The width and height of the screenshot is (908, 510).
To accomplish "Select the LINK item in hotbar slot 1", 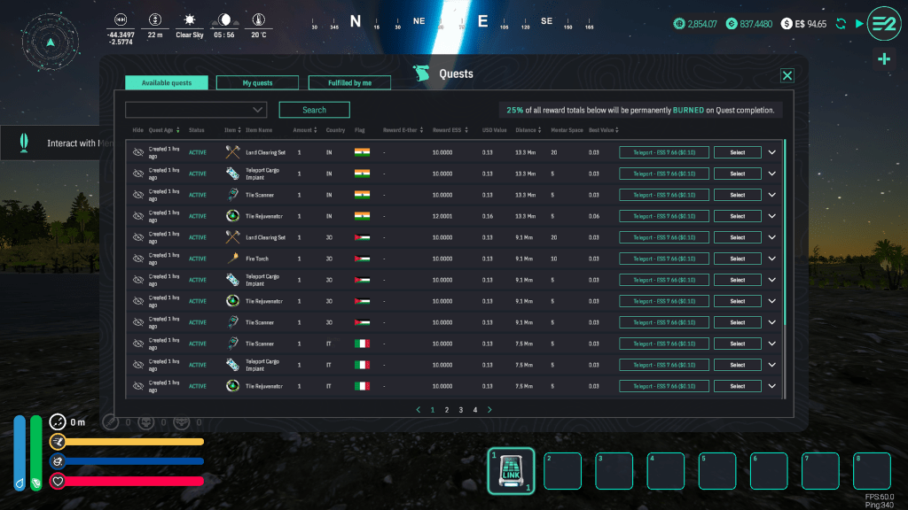I will [x=511, y=471].
